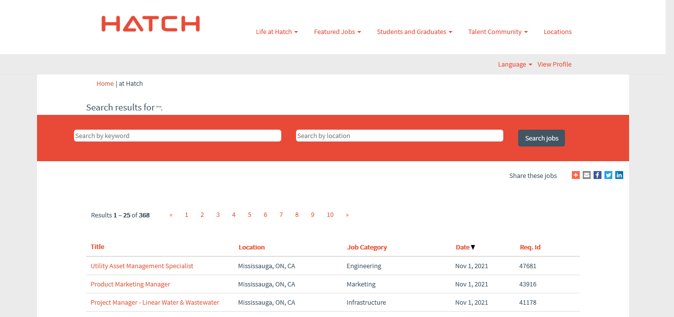Sort results by Date column
Viewport: 674px width, 317px height.
463,247
